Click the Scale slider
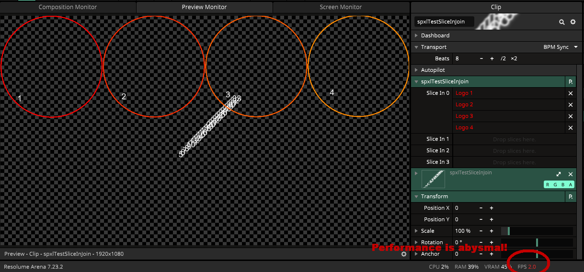The height and width of the screenshot is (272, 584). click(537, 231)
